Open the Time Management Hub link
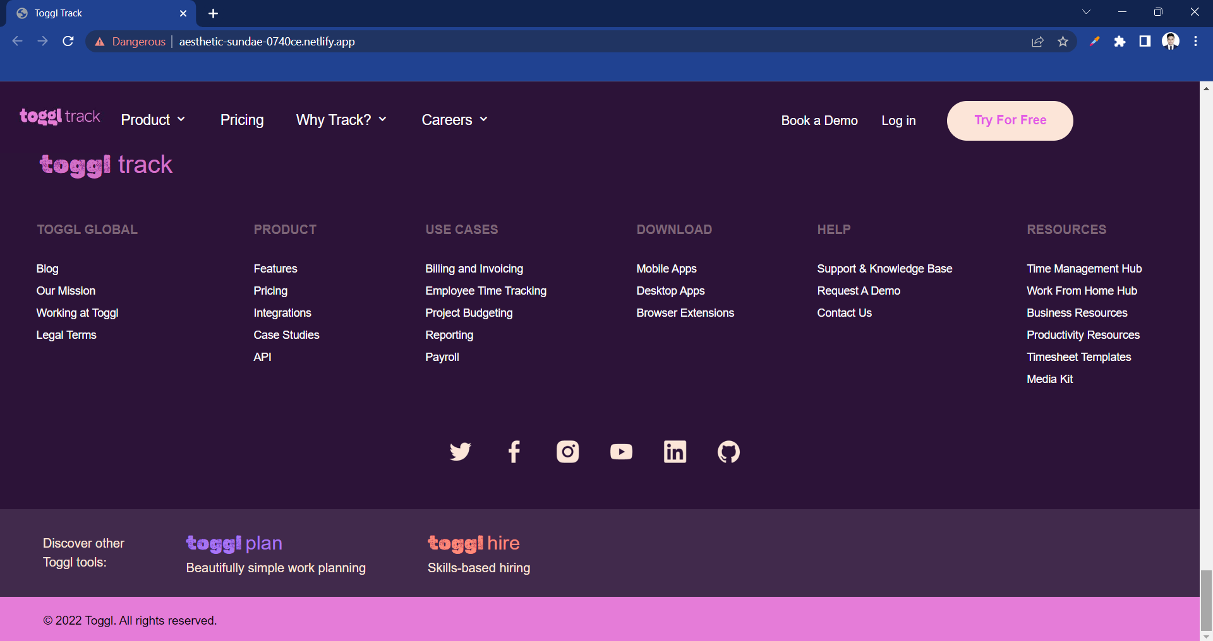Viewport: 1213px width, 641px height. click(1084, 269)
